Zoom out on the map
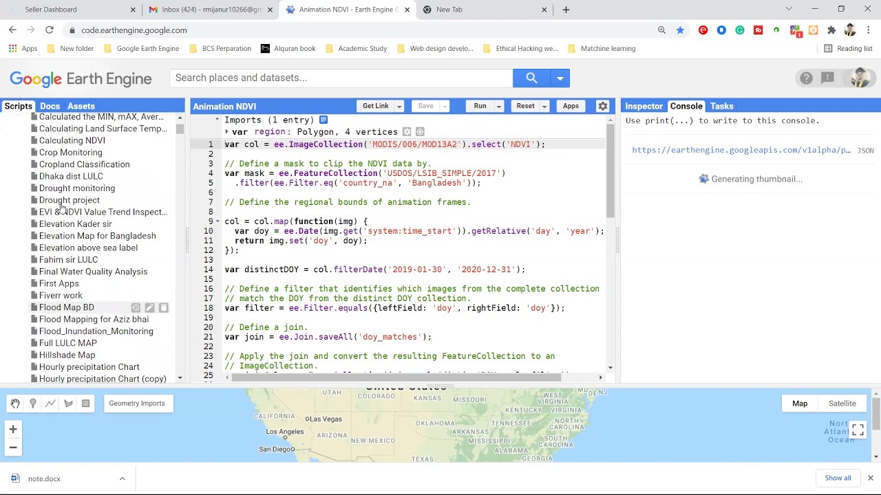 (x=13, y=448)
